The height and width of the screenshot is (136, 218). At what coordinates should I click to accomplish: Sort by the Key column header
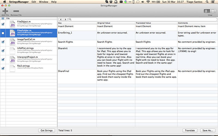pos(77,23)
